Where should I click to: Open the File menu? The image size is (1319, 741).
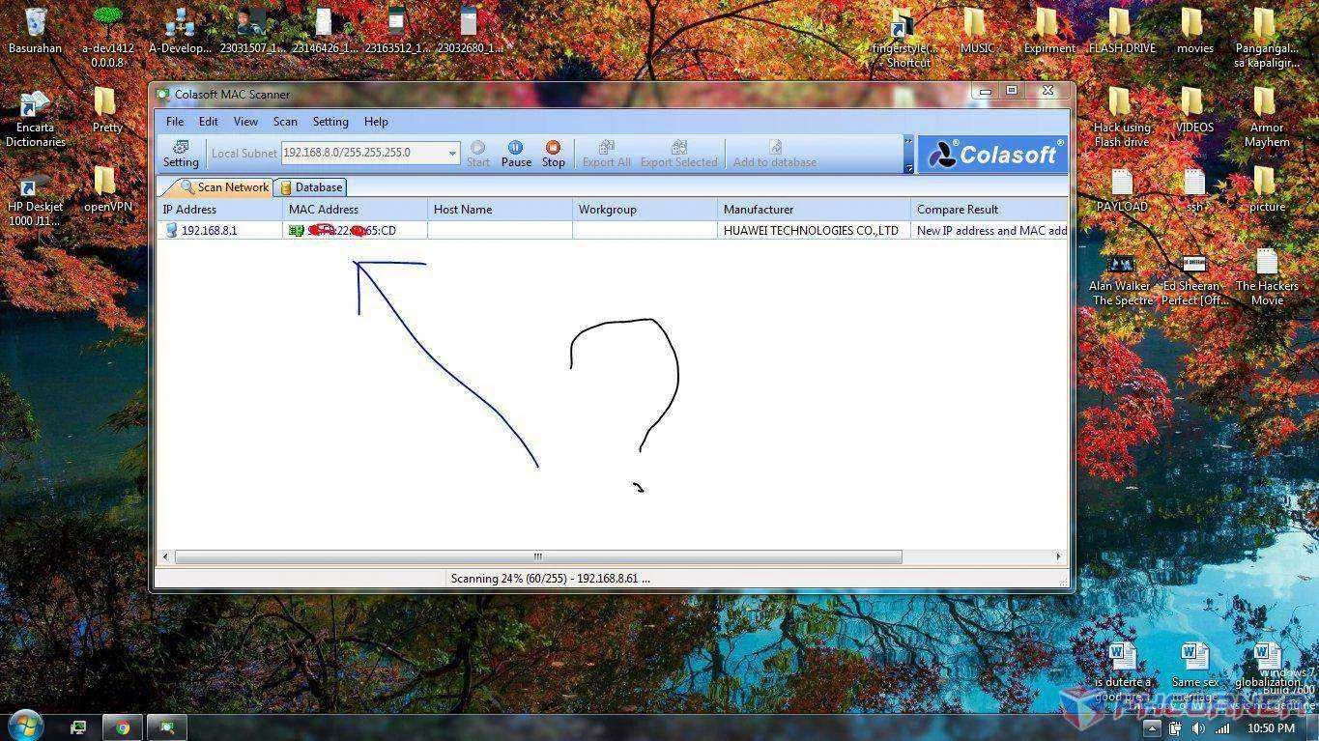coord(175,122)
